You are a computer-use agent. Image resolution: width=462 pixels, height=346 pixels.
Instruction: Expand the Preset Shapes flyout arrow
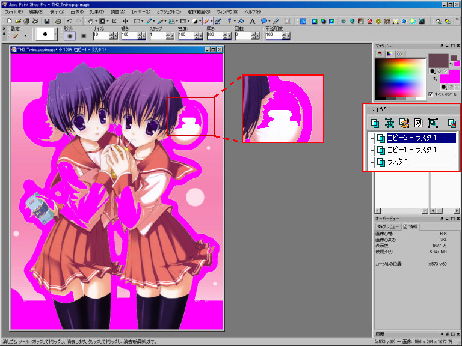click(269, 21)
